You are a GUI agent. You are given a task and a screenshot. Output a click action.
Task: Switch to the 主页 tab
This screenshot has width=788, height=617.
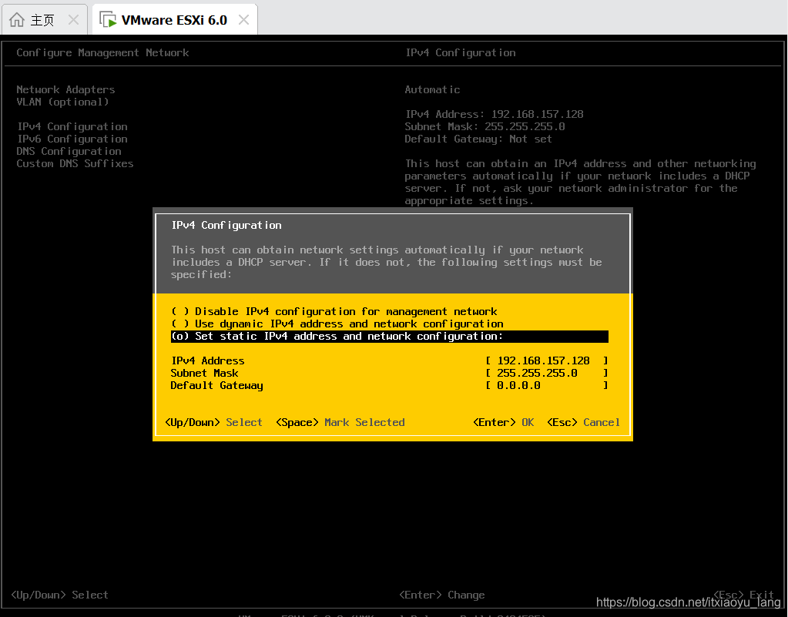click(44, 19)
